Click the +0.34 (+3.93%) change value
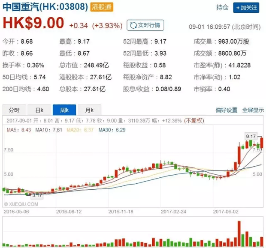This screenshot has width=266, height=248. pos(96,26)
